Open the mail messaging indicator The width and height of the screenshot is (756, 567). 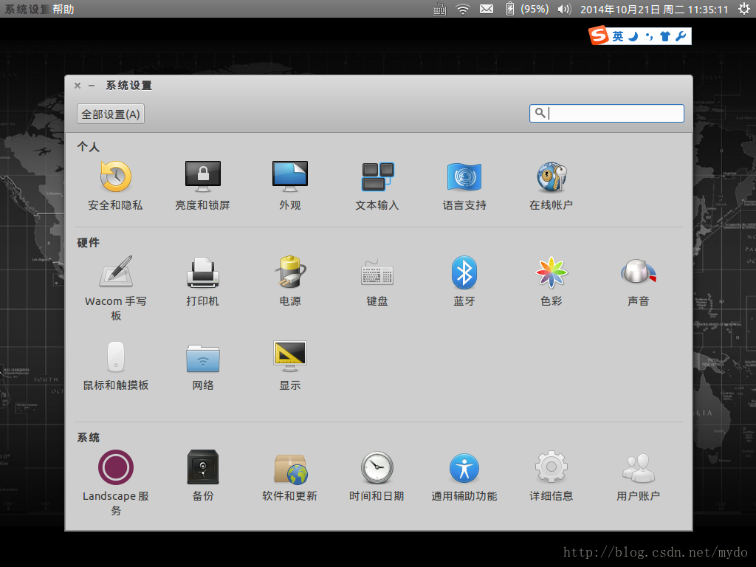pos(487,9)
